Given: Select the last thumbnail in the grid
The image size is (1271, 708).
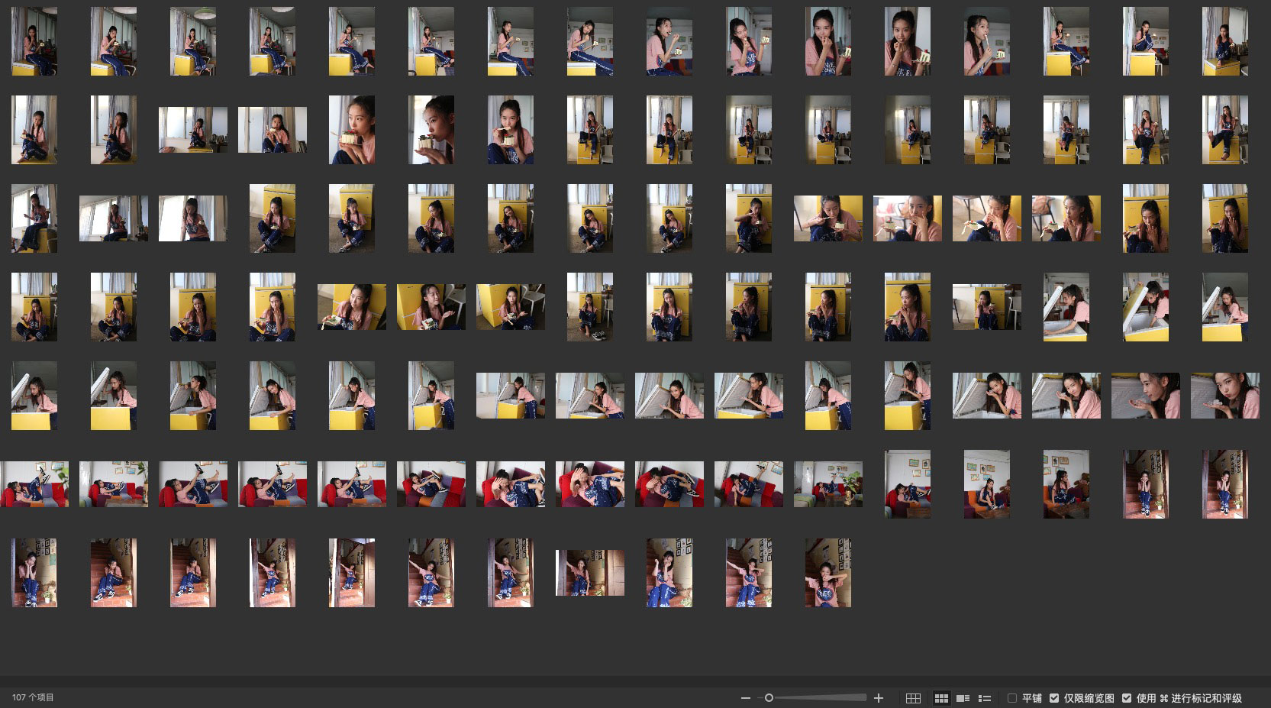Looking at the screenshot, I should click(x=827, y=573).
